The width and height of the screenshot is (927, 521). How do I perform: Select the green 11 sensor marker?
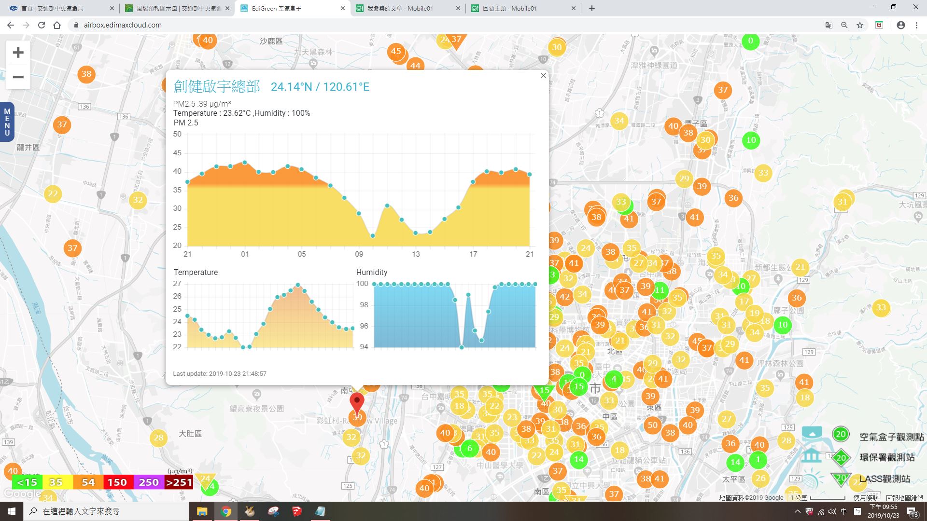tap(660, 290)
